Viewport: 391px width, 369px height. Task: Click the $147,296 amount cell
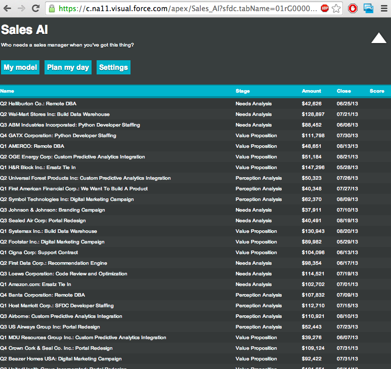[x=313, y=168]
